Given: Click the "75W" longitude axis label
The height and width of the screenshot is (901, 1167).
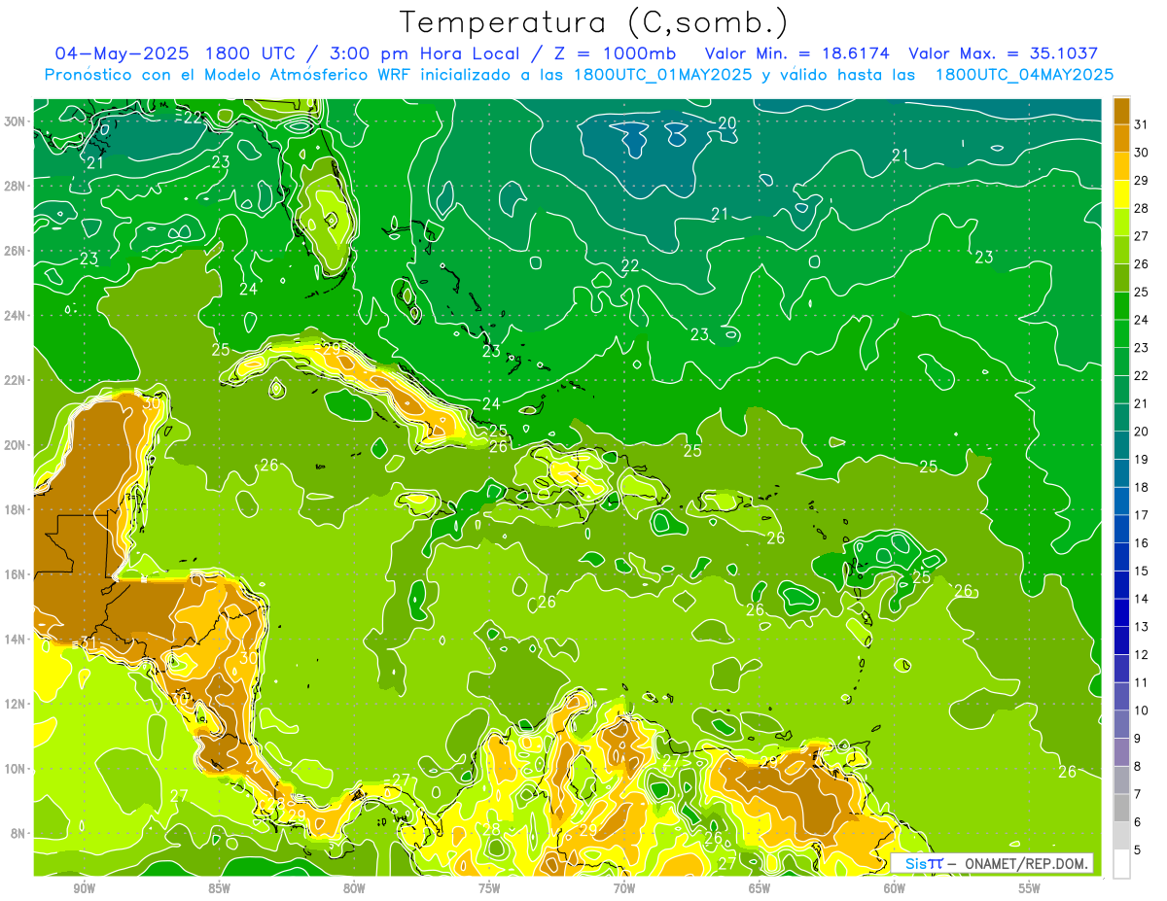Looking at the screenshot, I should coord(489,888).
